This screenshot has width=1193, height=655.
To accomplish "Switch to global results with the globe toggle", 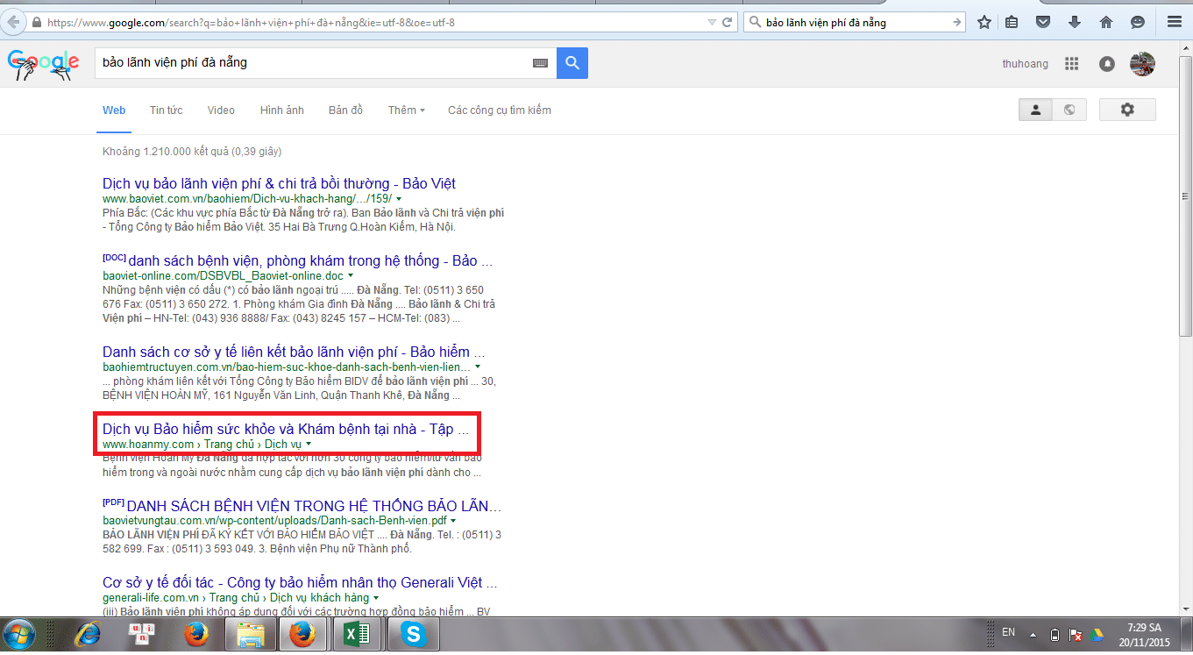I will [1069, 110].
